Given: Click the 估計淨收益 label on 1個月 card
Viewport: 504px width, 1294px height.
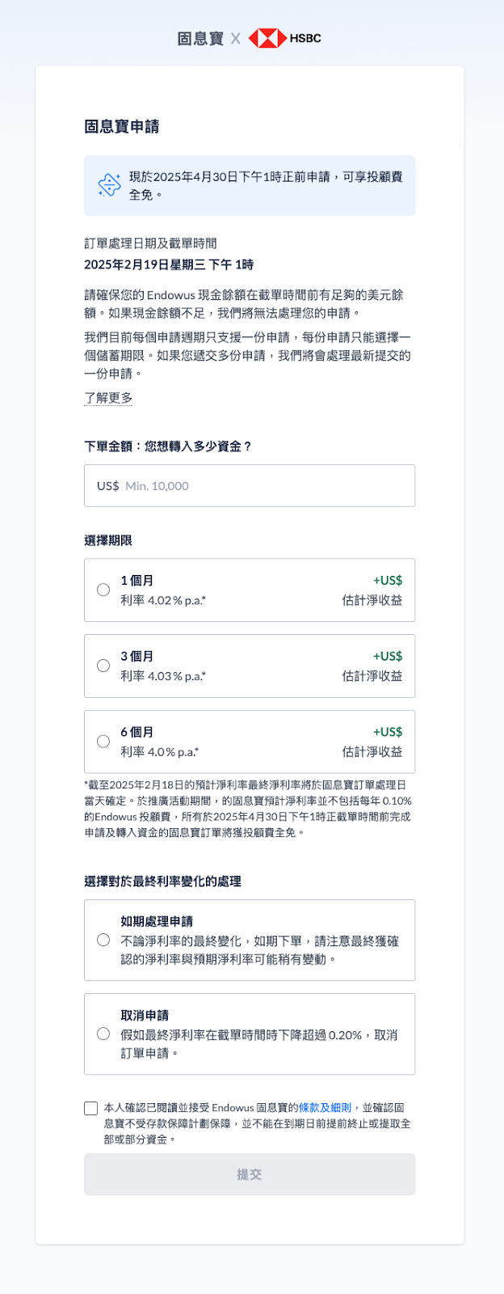Looking at the screenshot, I should (372, 600).
